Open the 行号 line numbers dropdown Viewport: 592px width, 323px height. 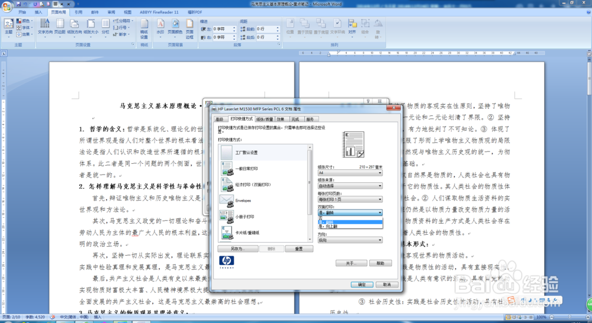121,28
